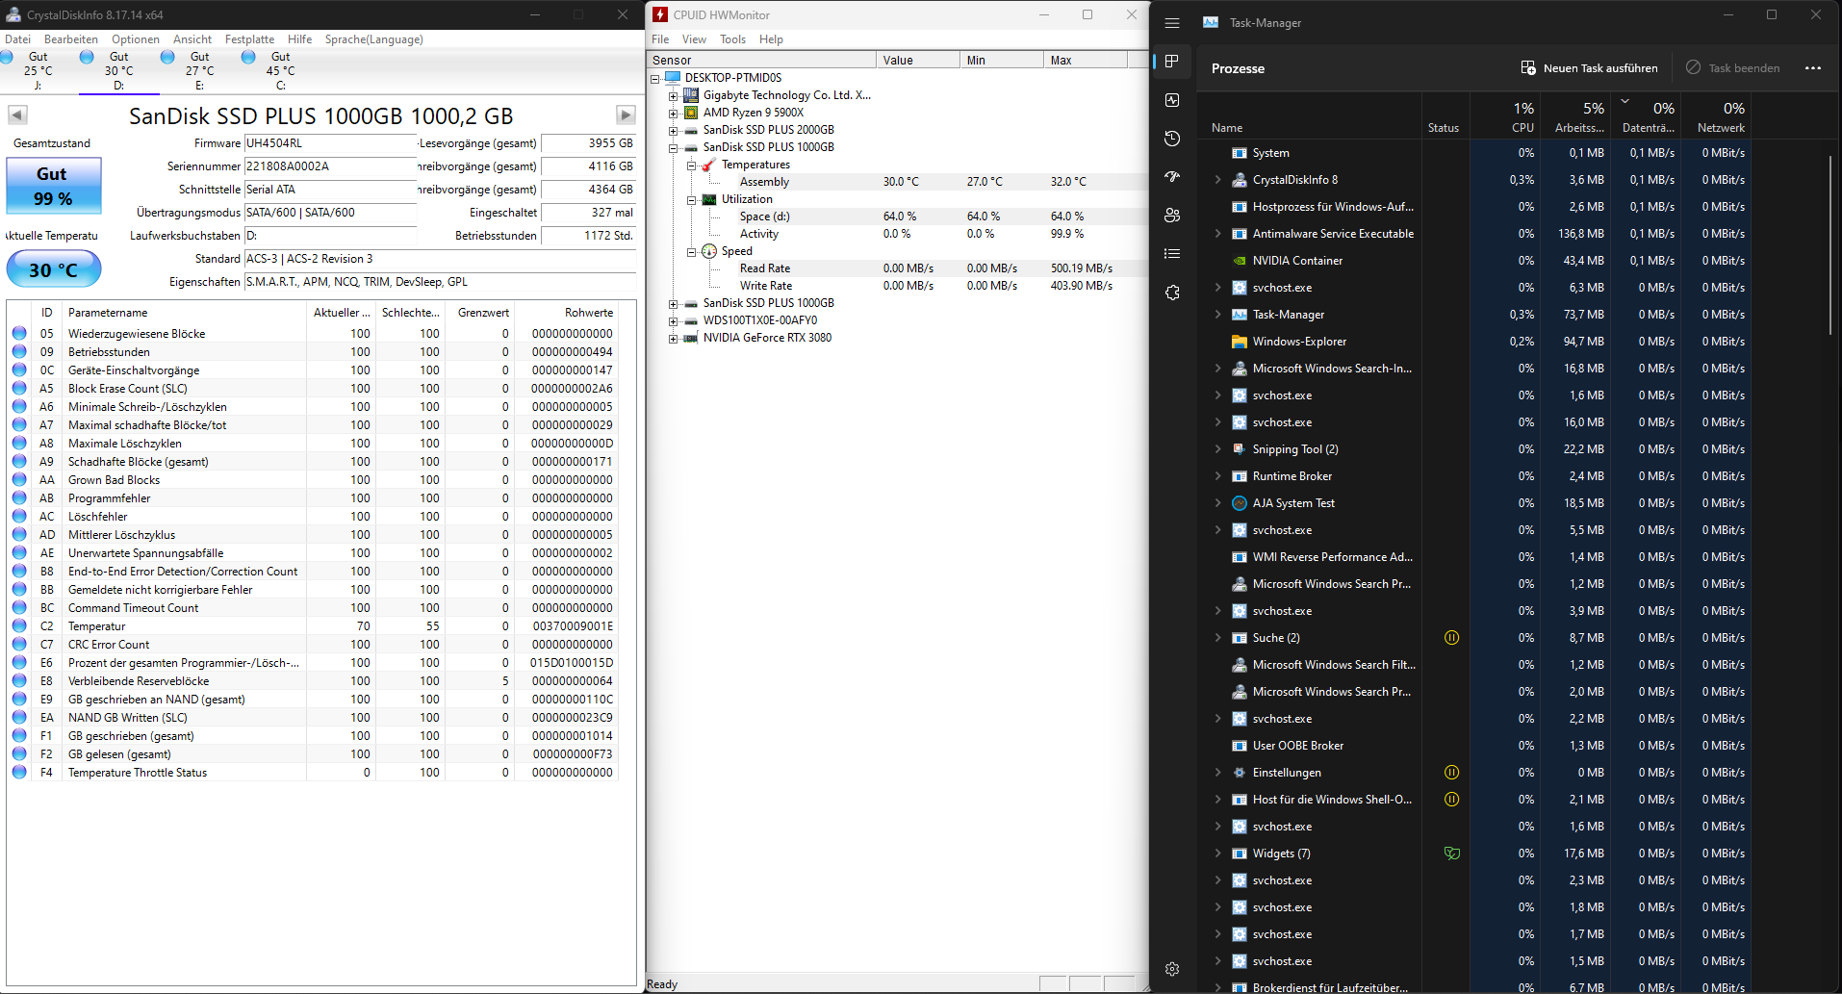1842x994 pixels.
Task: Click the AJA System Test process icon
Action: pyautogui.click(x=1240, y=503)
